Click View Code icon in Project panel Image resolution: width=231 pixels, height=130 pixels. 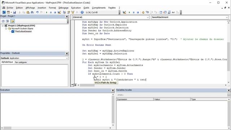3,21
